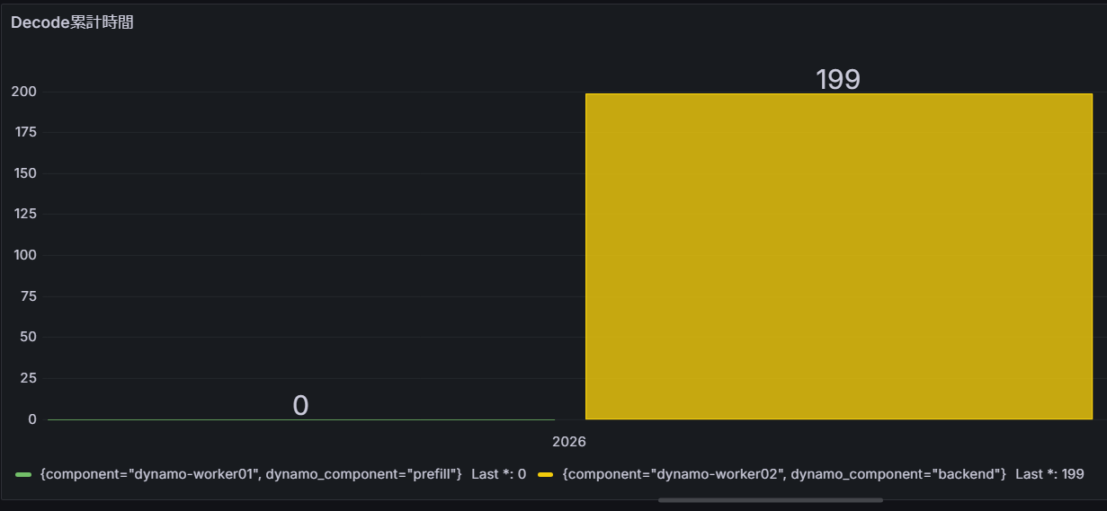The height and width of the screenshot is (511, 1107).
Task: Click the green dynamo-worker01 legend color swatch
Action: pos(24,473)
